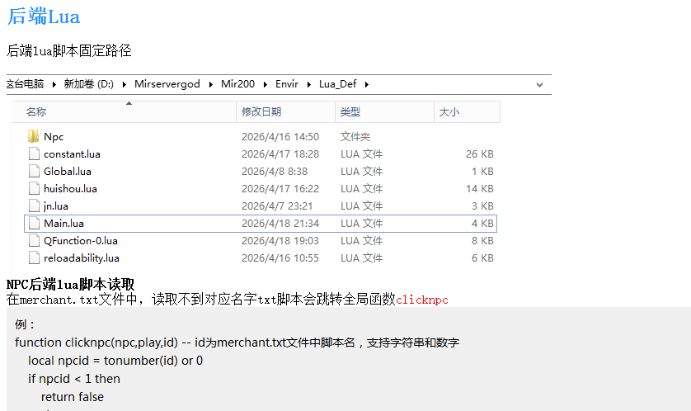Select Global.lua file name
The height and width of the screenshot is (411, 691).
point(68,171)
